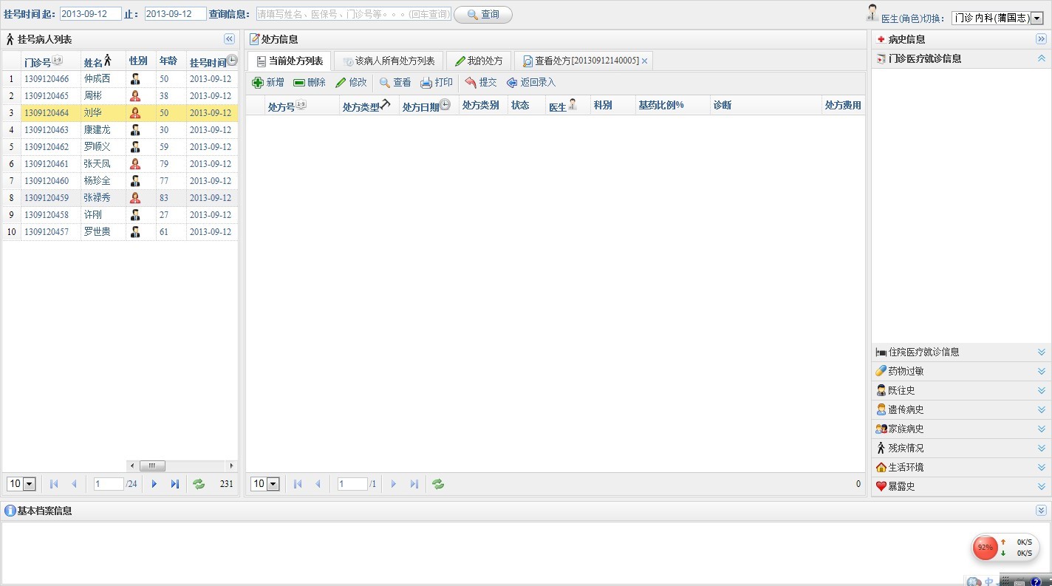The image size is (1052, 586).
Task: Click the 修改 pencil edit icon
Action: click(339, 82)
